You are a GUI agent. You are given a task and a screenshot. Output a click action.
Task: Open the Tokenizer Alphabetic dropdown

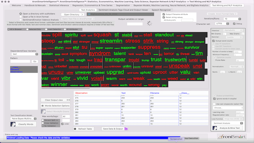233,30
